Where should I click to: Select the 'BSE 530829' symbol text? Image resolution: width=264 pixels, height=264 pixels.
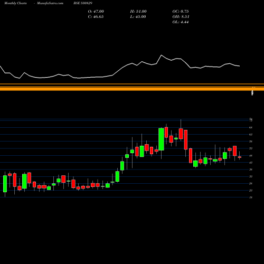coord(83,3)
